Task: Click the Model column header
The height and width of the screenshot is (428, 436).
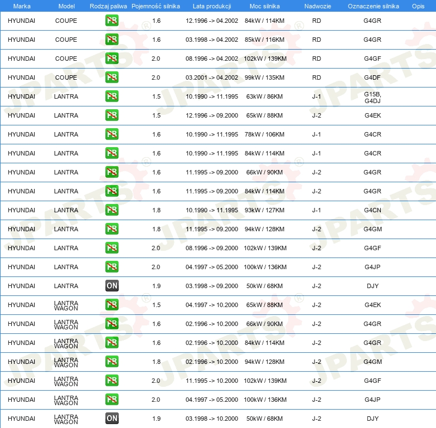Action: click(x=66, y=6)
